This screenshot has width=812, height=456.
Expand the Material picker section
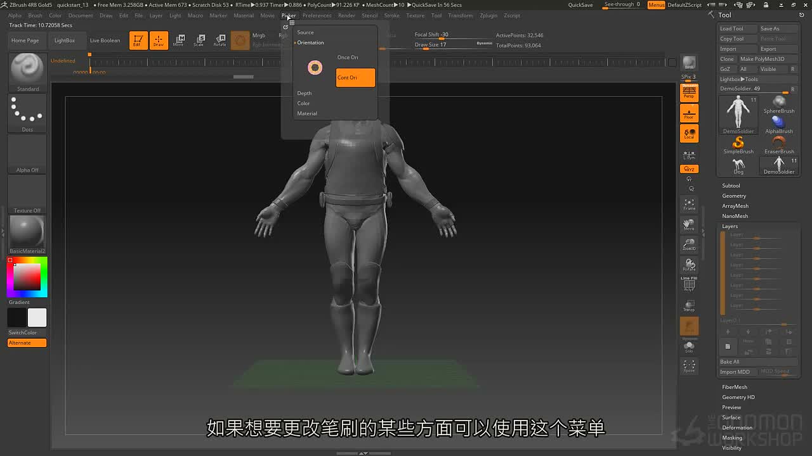pos(307,113)
